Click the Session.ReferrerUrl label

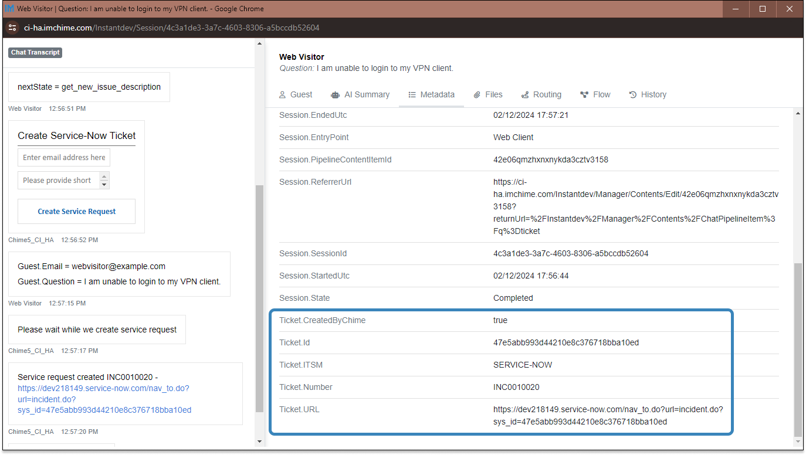[x=315, y=182]
